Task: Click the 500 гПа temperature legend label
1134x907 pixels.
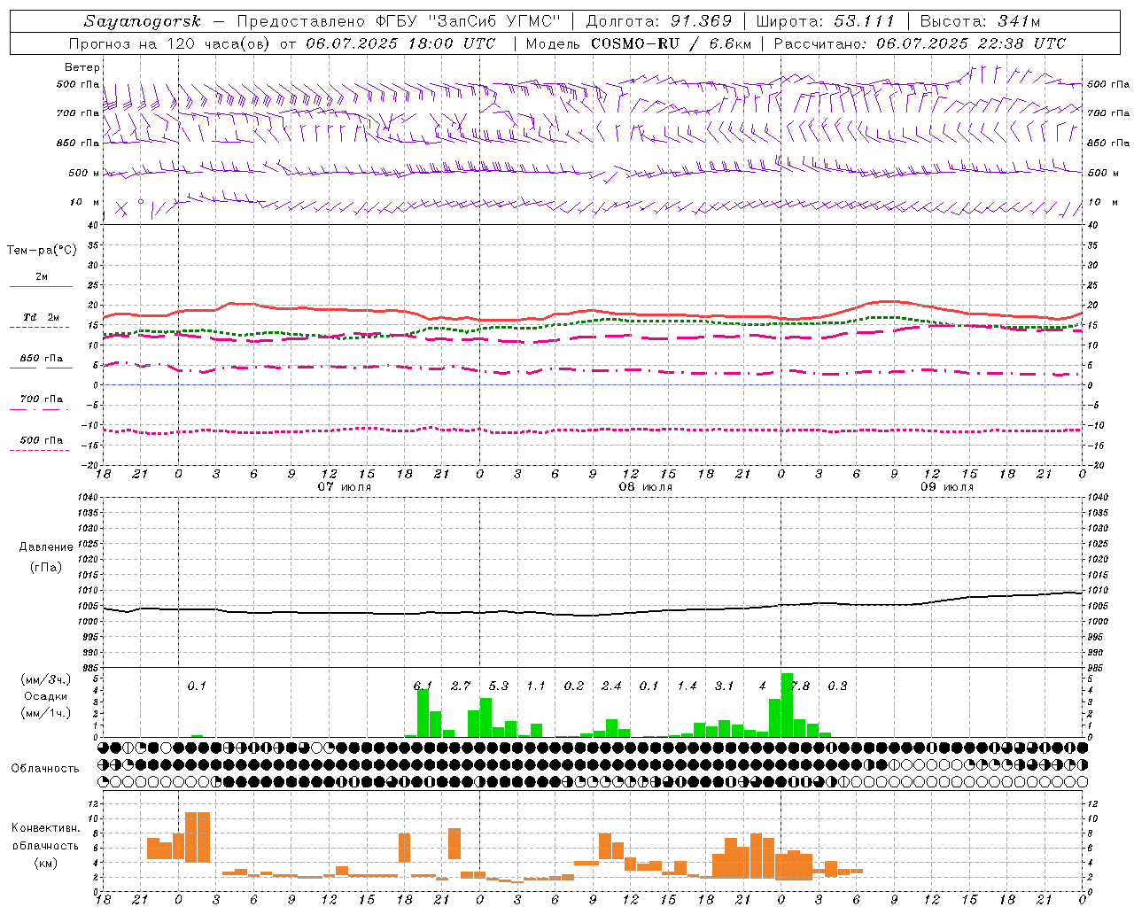Action: coord(42,440)
